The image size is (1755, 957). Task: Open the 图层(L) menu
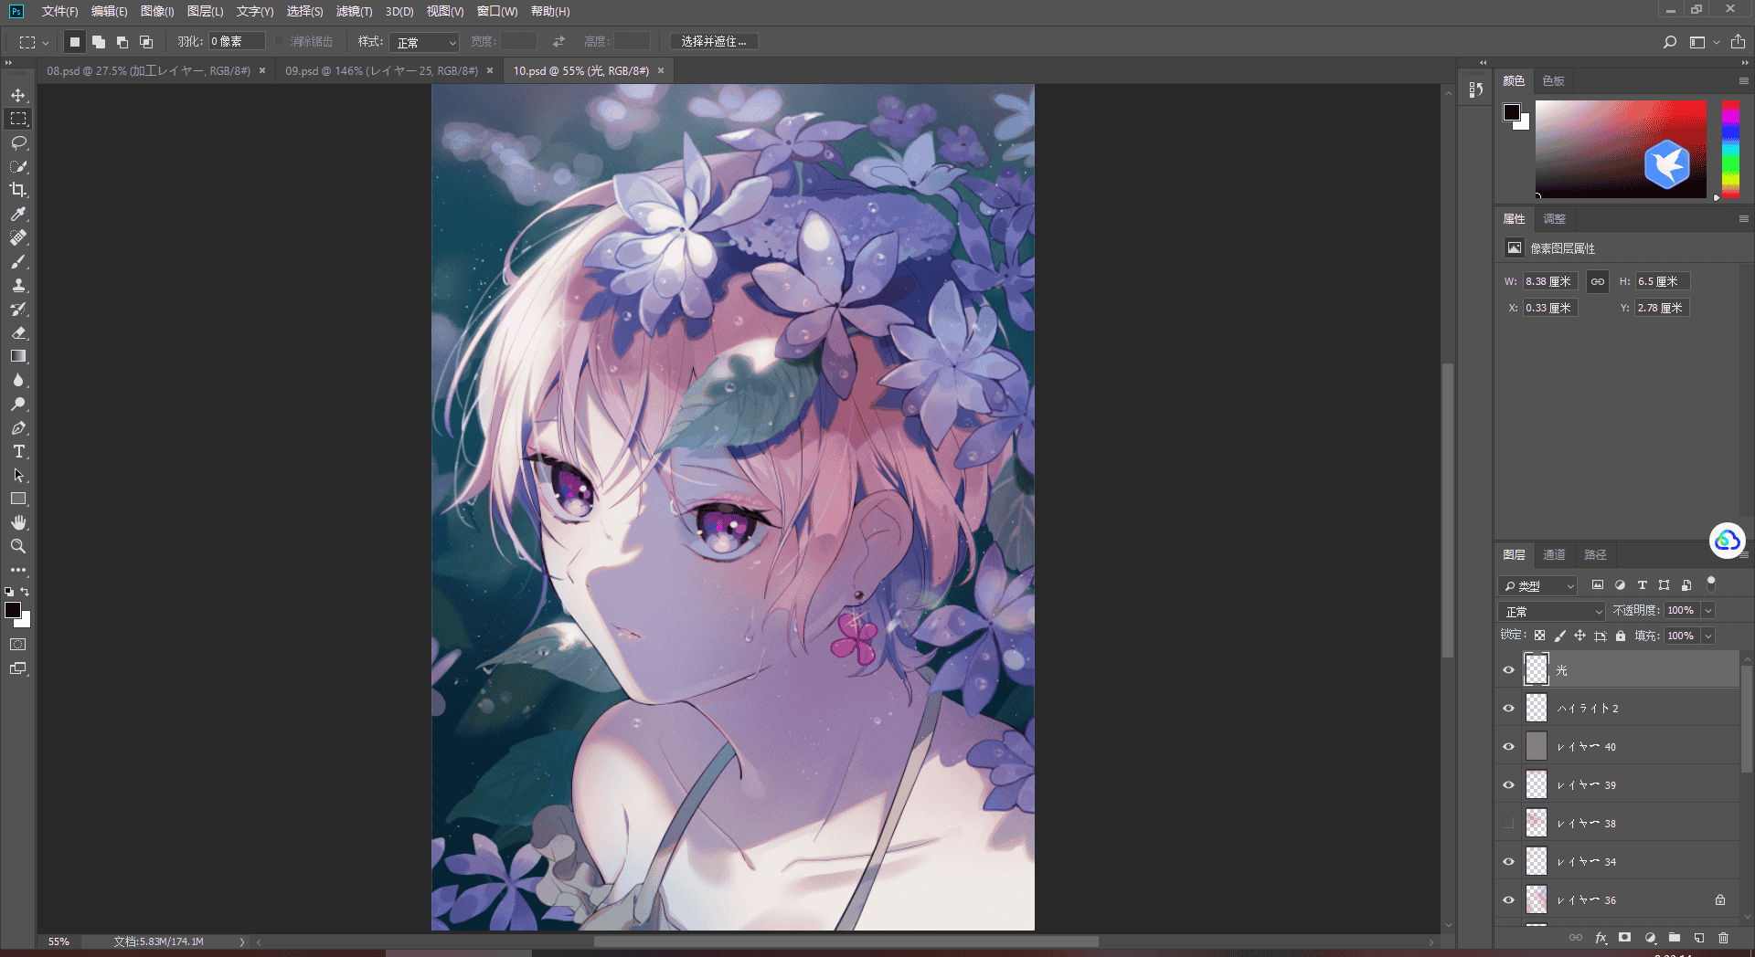tap(205, 11)
